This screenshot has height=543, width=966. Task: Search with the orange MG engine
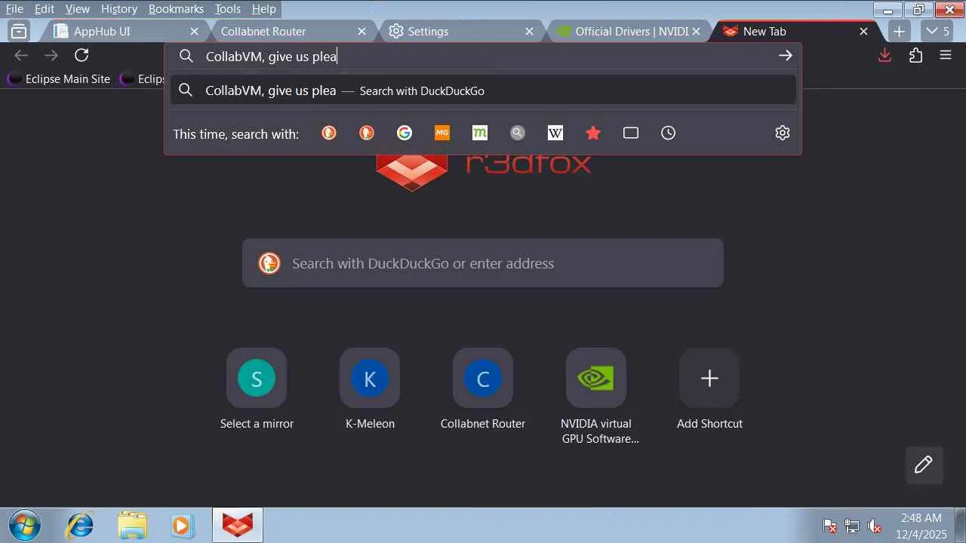[x=442, y=133]
